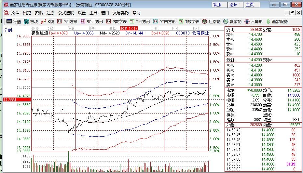Close the inner chart child window

pyautogui.click(x=298, y=13)
